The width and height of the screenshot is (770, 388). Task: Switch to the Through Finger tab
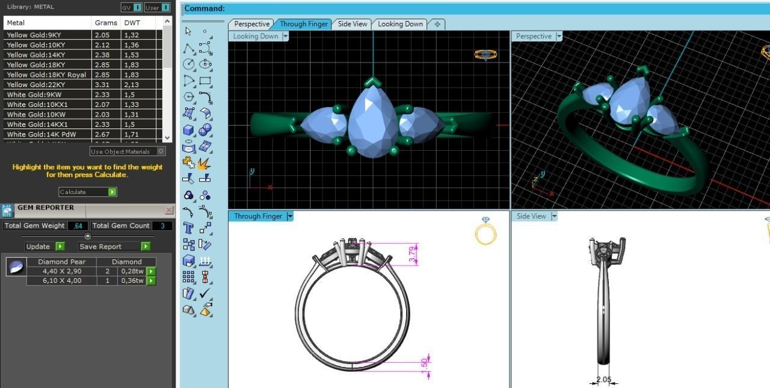pos(304,24)
